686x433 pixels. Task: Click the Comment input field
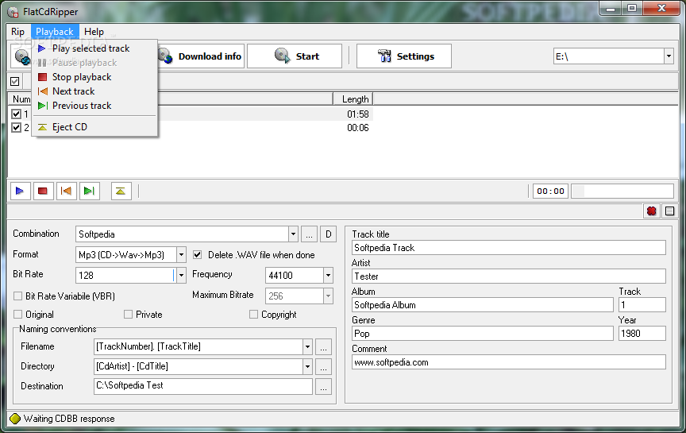(x=509, y=362)
